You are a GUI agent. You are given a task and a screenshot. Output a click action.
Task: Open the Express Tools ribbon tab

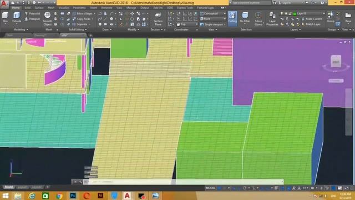[185, 8]
